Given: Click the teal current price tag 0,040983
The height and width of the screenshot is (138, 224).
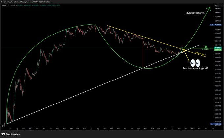Looking at the screenshot, I should (x=218, y=47).
